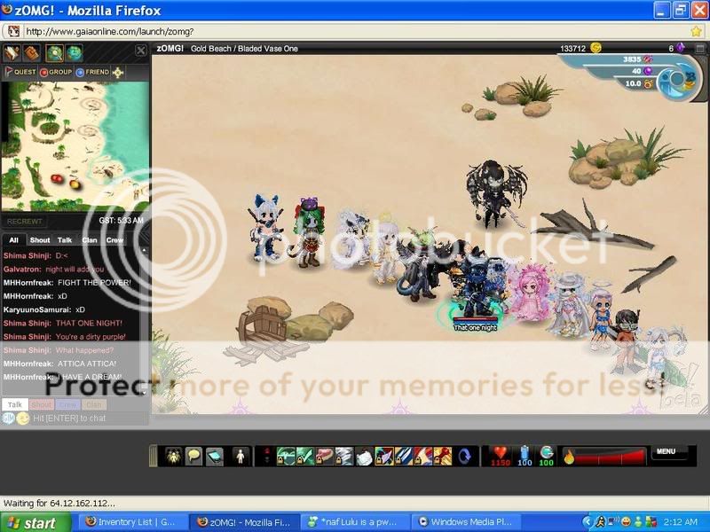Open the phone icon in action bar
This screenshot has width=710, height=532.
tap(215, 456)
